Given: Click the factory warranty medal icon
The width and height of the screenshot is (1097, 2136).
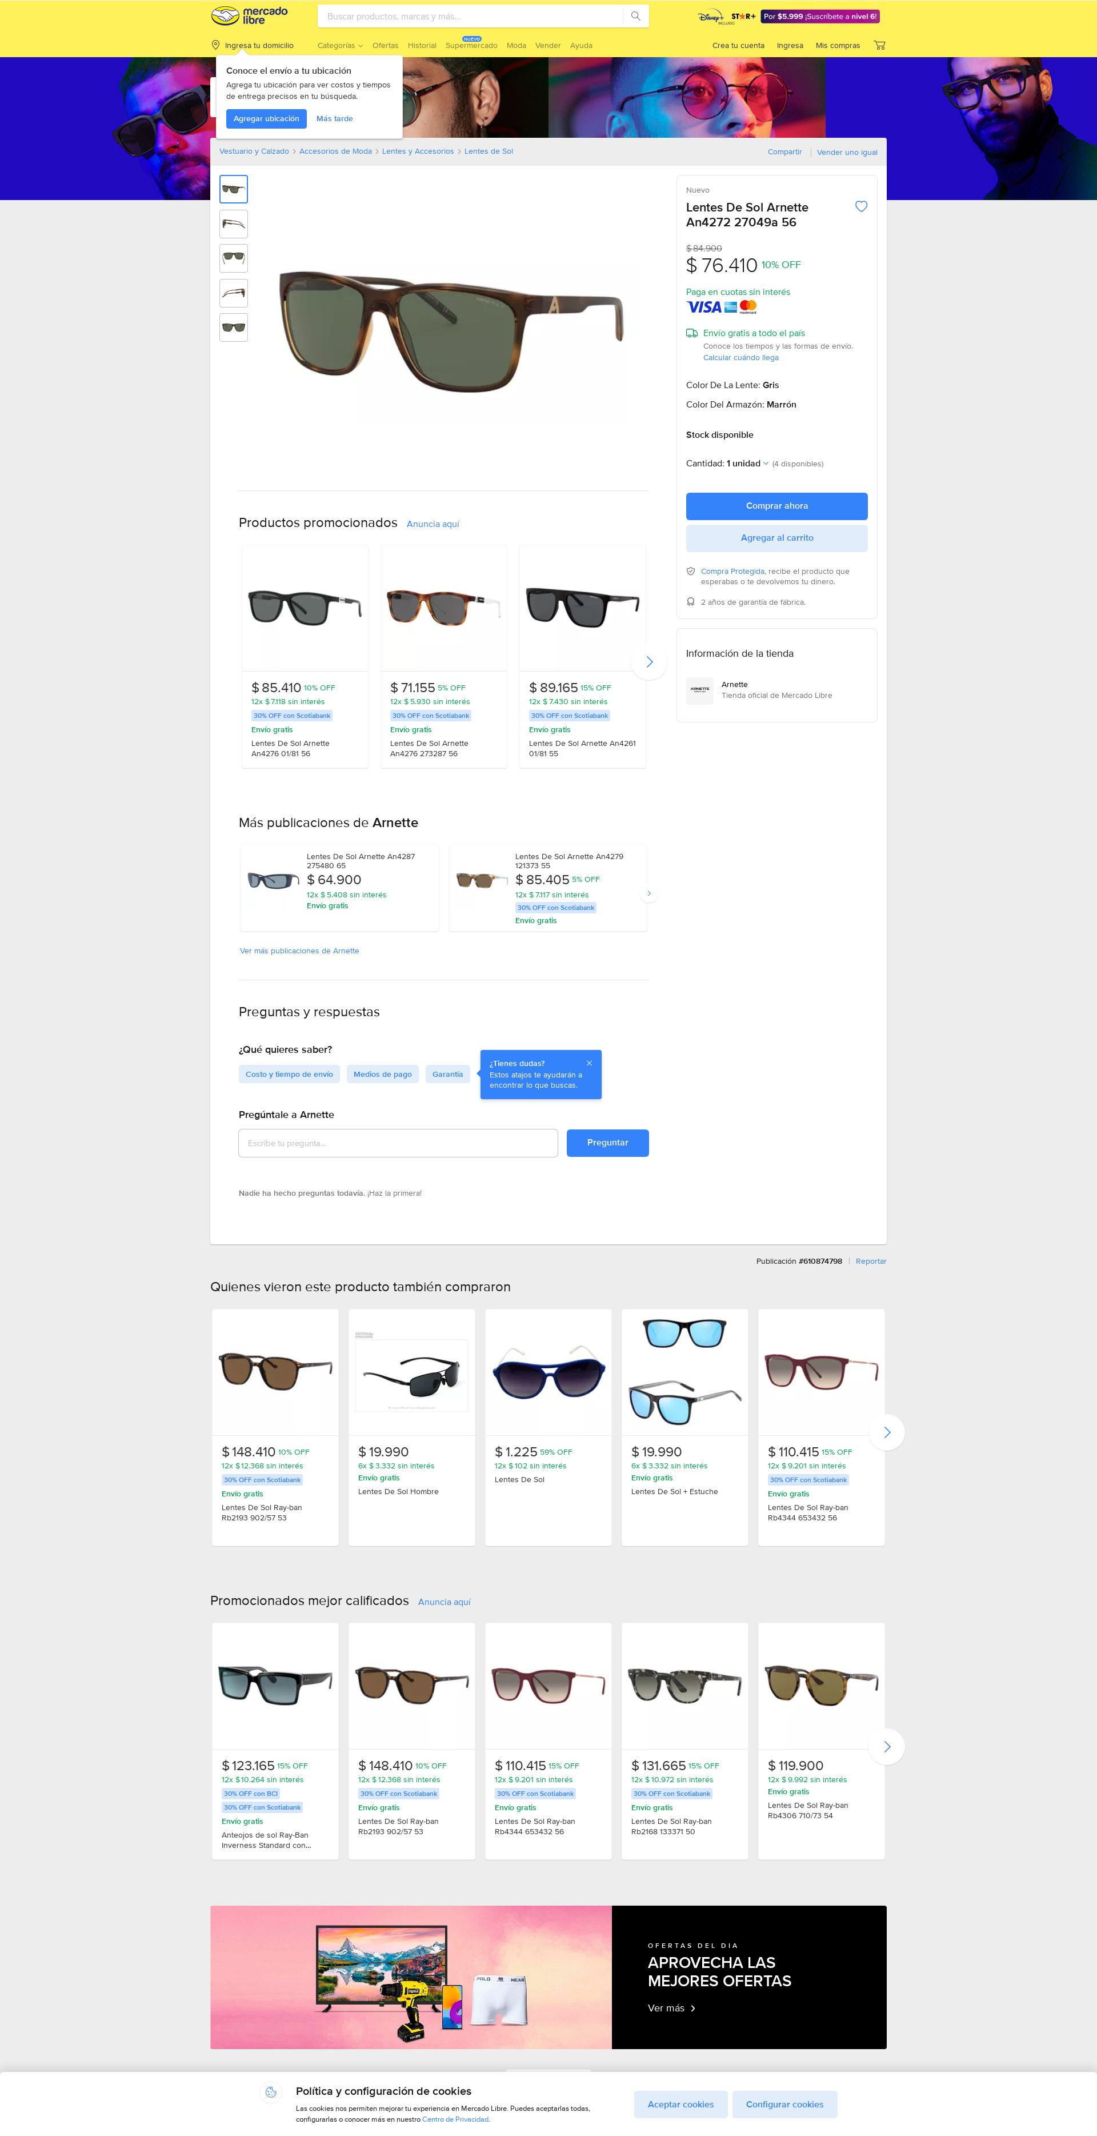Looking at the screenshot, I should pyautogui.click(x=691, y=602).
